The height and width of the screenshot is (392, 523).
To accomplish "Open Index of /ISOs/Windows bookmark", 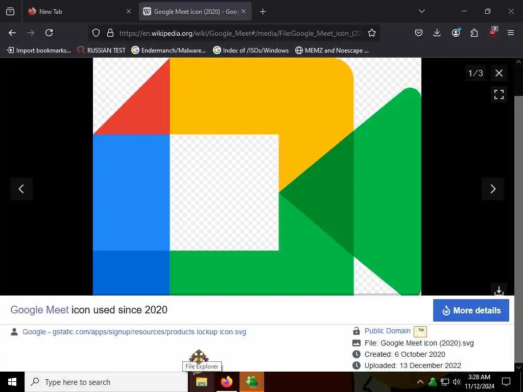I will [251, 51].
